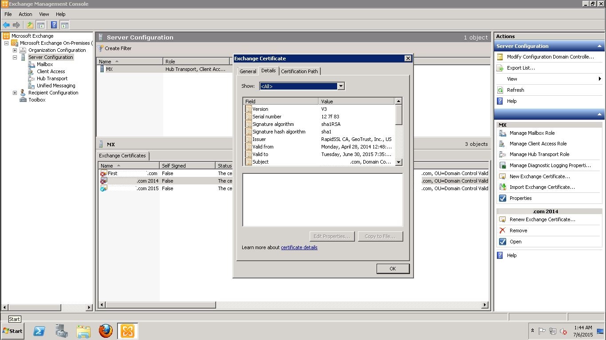Sort certificates by Self Signed column
Screen dimensions: 606x340
(187, 166)
